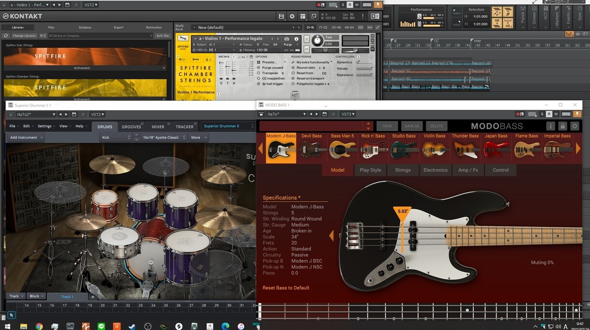This screenshot has height=330, width=590.
Task: Click Reset Bass to Default
Action: [x=286, y=288]
